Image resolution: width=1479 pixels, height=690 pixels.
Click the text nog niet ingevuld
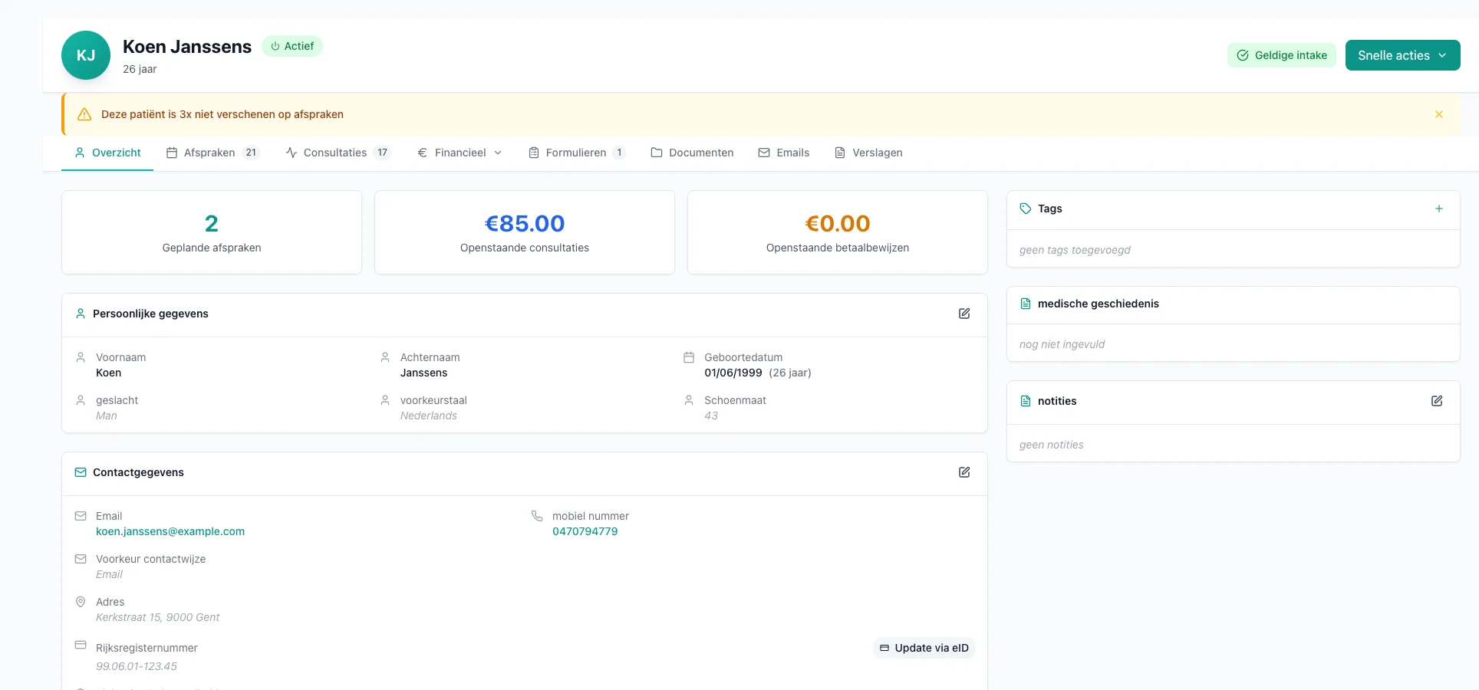(x=1062, y=344)
